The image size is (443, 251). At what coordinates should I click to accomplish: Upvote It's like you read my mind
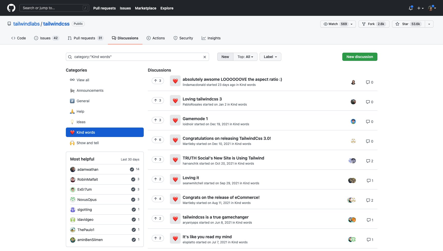[158, 238]
